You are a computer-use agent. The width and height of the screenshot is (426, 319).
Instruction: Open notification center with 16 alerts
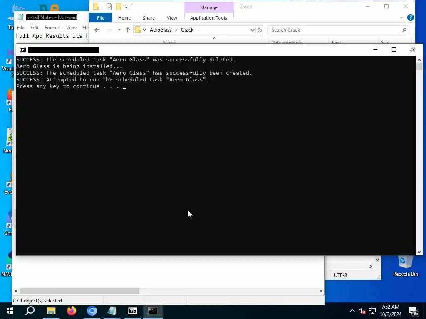[x=413, y=312]
